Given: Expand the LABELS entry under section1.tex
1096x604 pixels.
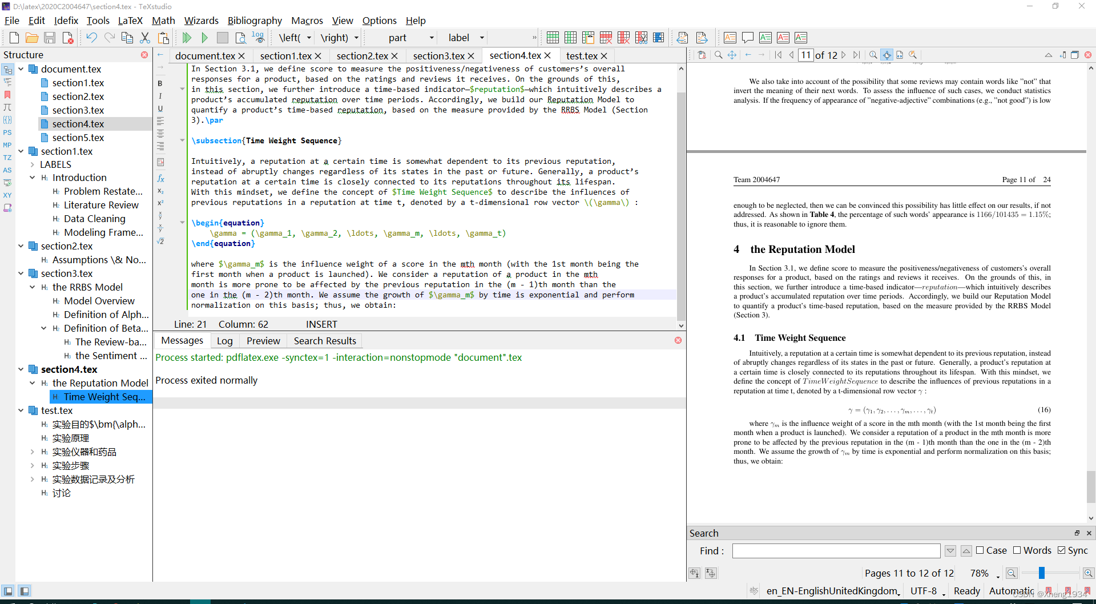Looking at the screenshot, I should 33,164.
